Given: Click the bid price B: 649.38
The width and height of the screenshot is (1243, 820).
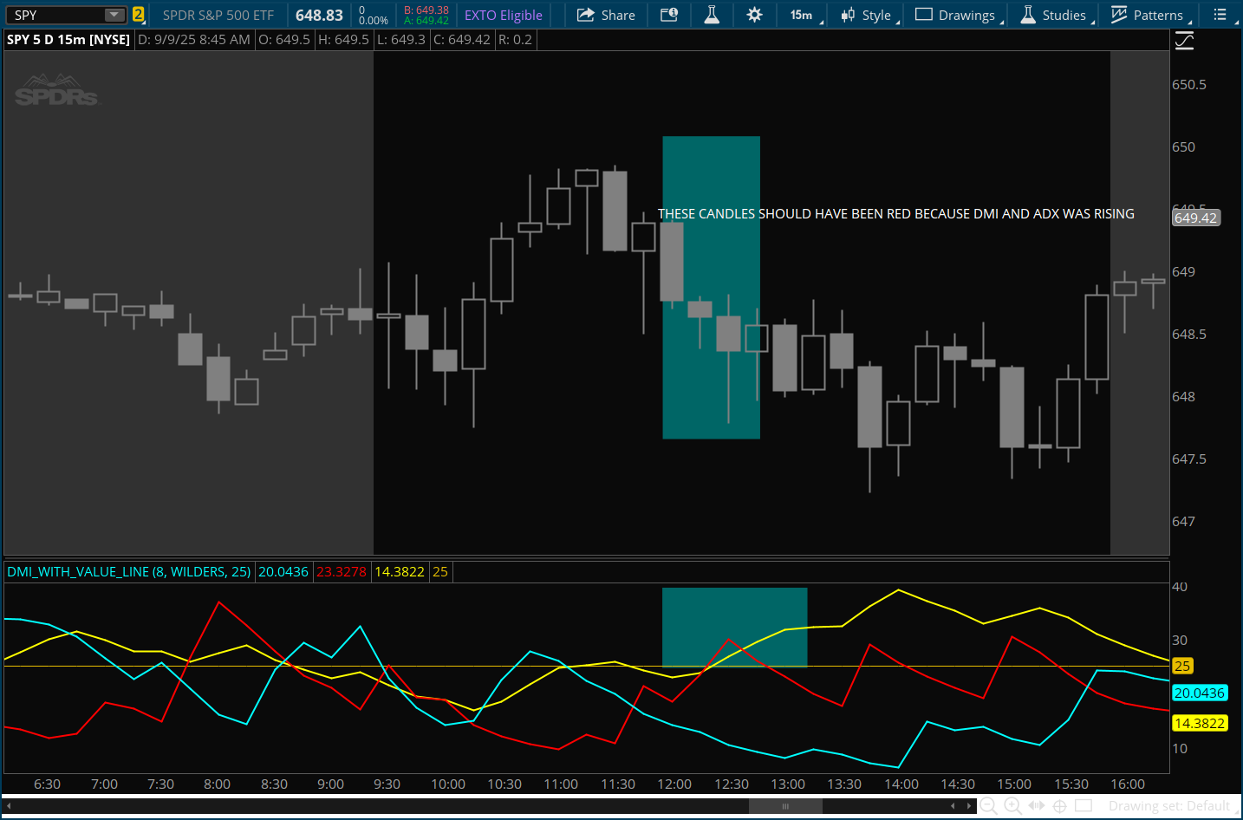Looking at the screenshot, I should pos(426,10).
